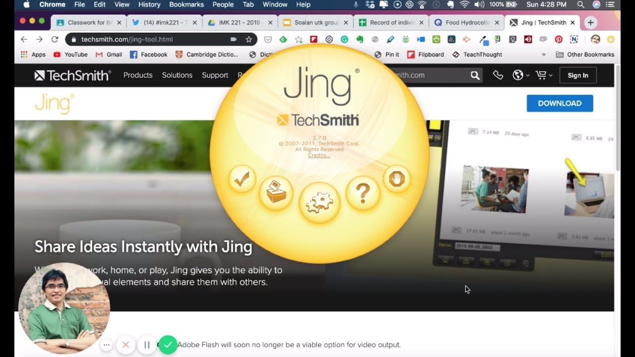Open Jing help question mark
635x357 pixels.
[363, 193]
